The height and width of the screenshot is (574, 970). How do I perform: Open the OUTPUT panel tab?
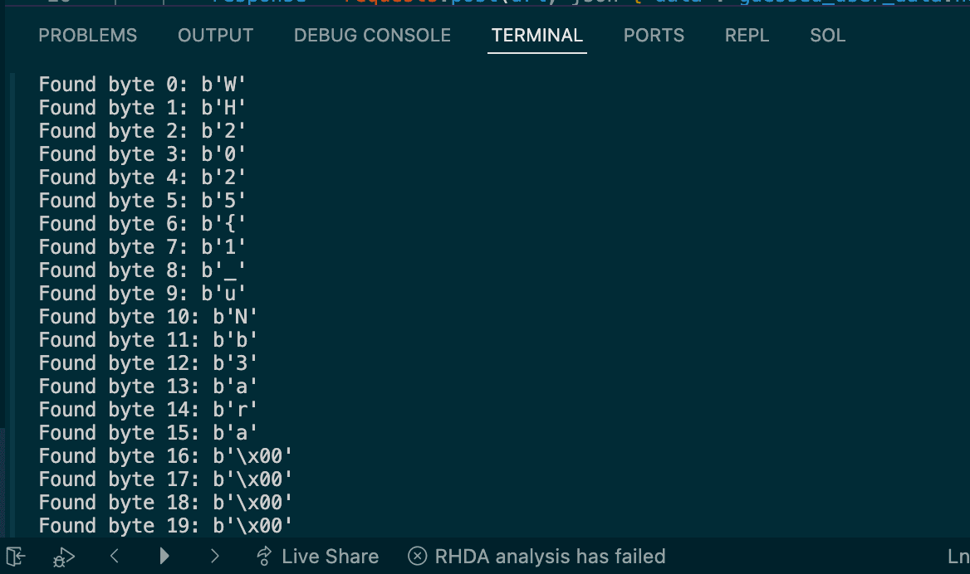pos(215,35)
